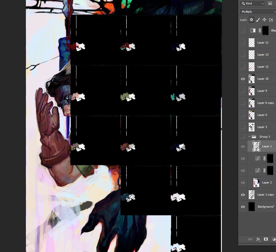
Task: Create new adjustment layer via half-circle icon
Action: point(274,239)
